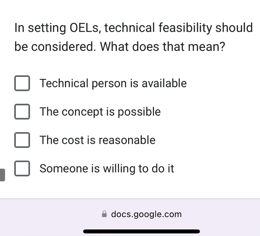260x236 pixels.
Task: Tap the word 'possible' in second option
Action: [x=139, y=112]
